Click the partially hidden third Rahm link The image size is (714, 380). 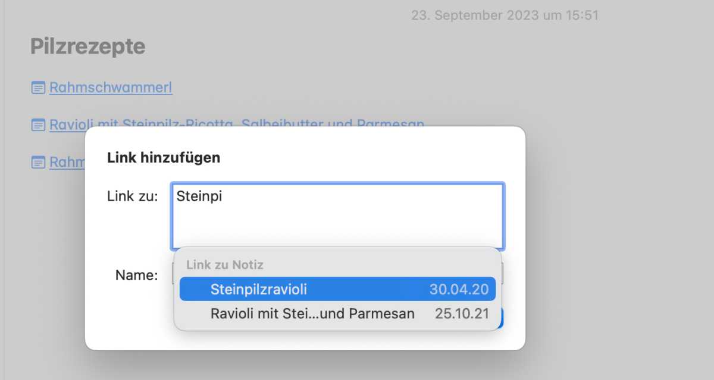tap(67, 162)
